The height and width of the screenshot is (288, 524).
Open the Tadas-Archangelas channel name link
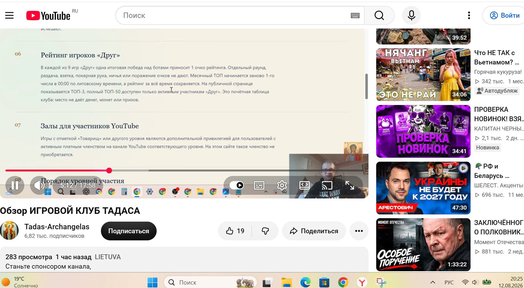click(x=57, y=227)
